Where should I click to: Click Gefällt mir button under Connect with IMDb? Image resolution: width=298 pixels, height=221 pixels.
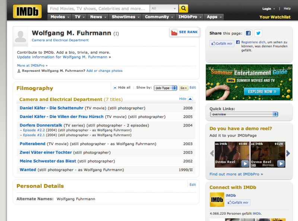[x=238, y=202]
